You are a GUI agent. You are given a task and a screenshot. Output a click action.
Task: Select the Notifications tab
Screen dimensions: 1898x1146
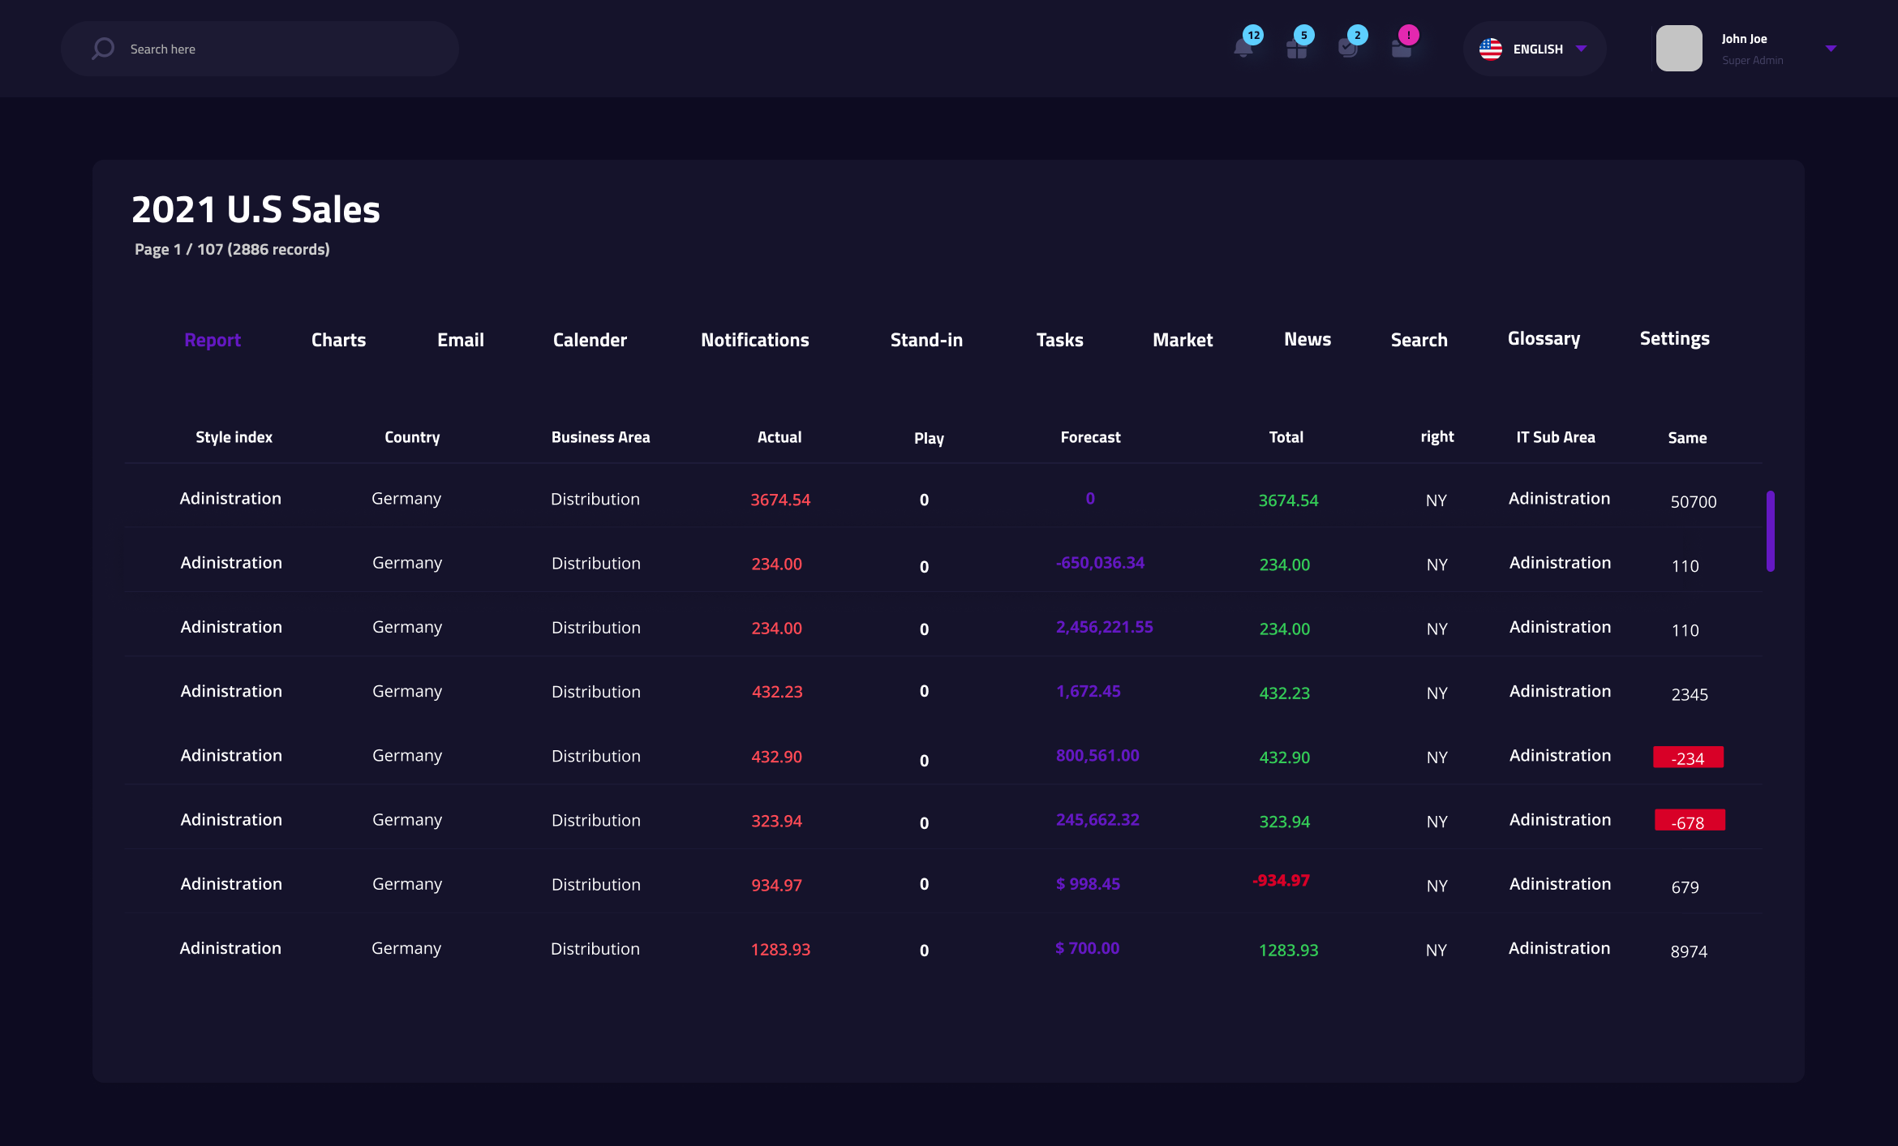point(754,340)
